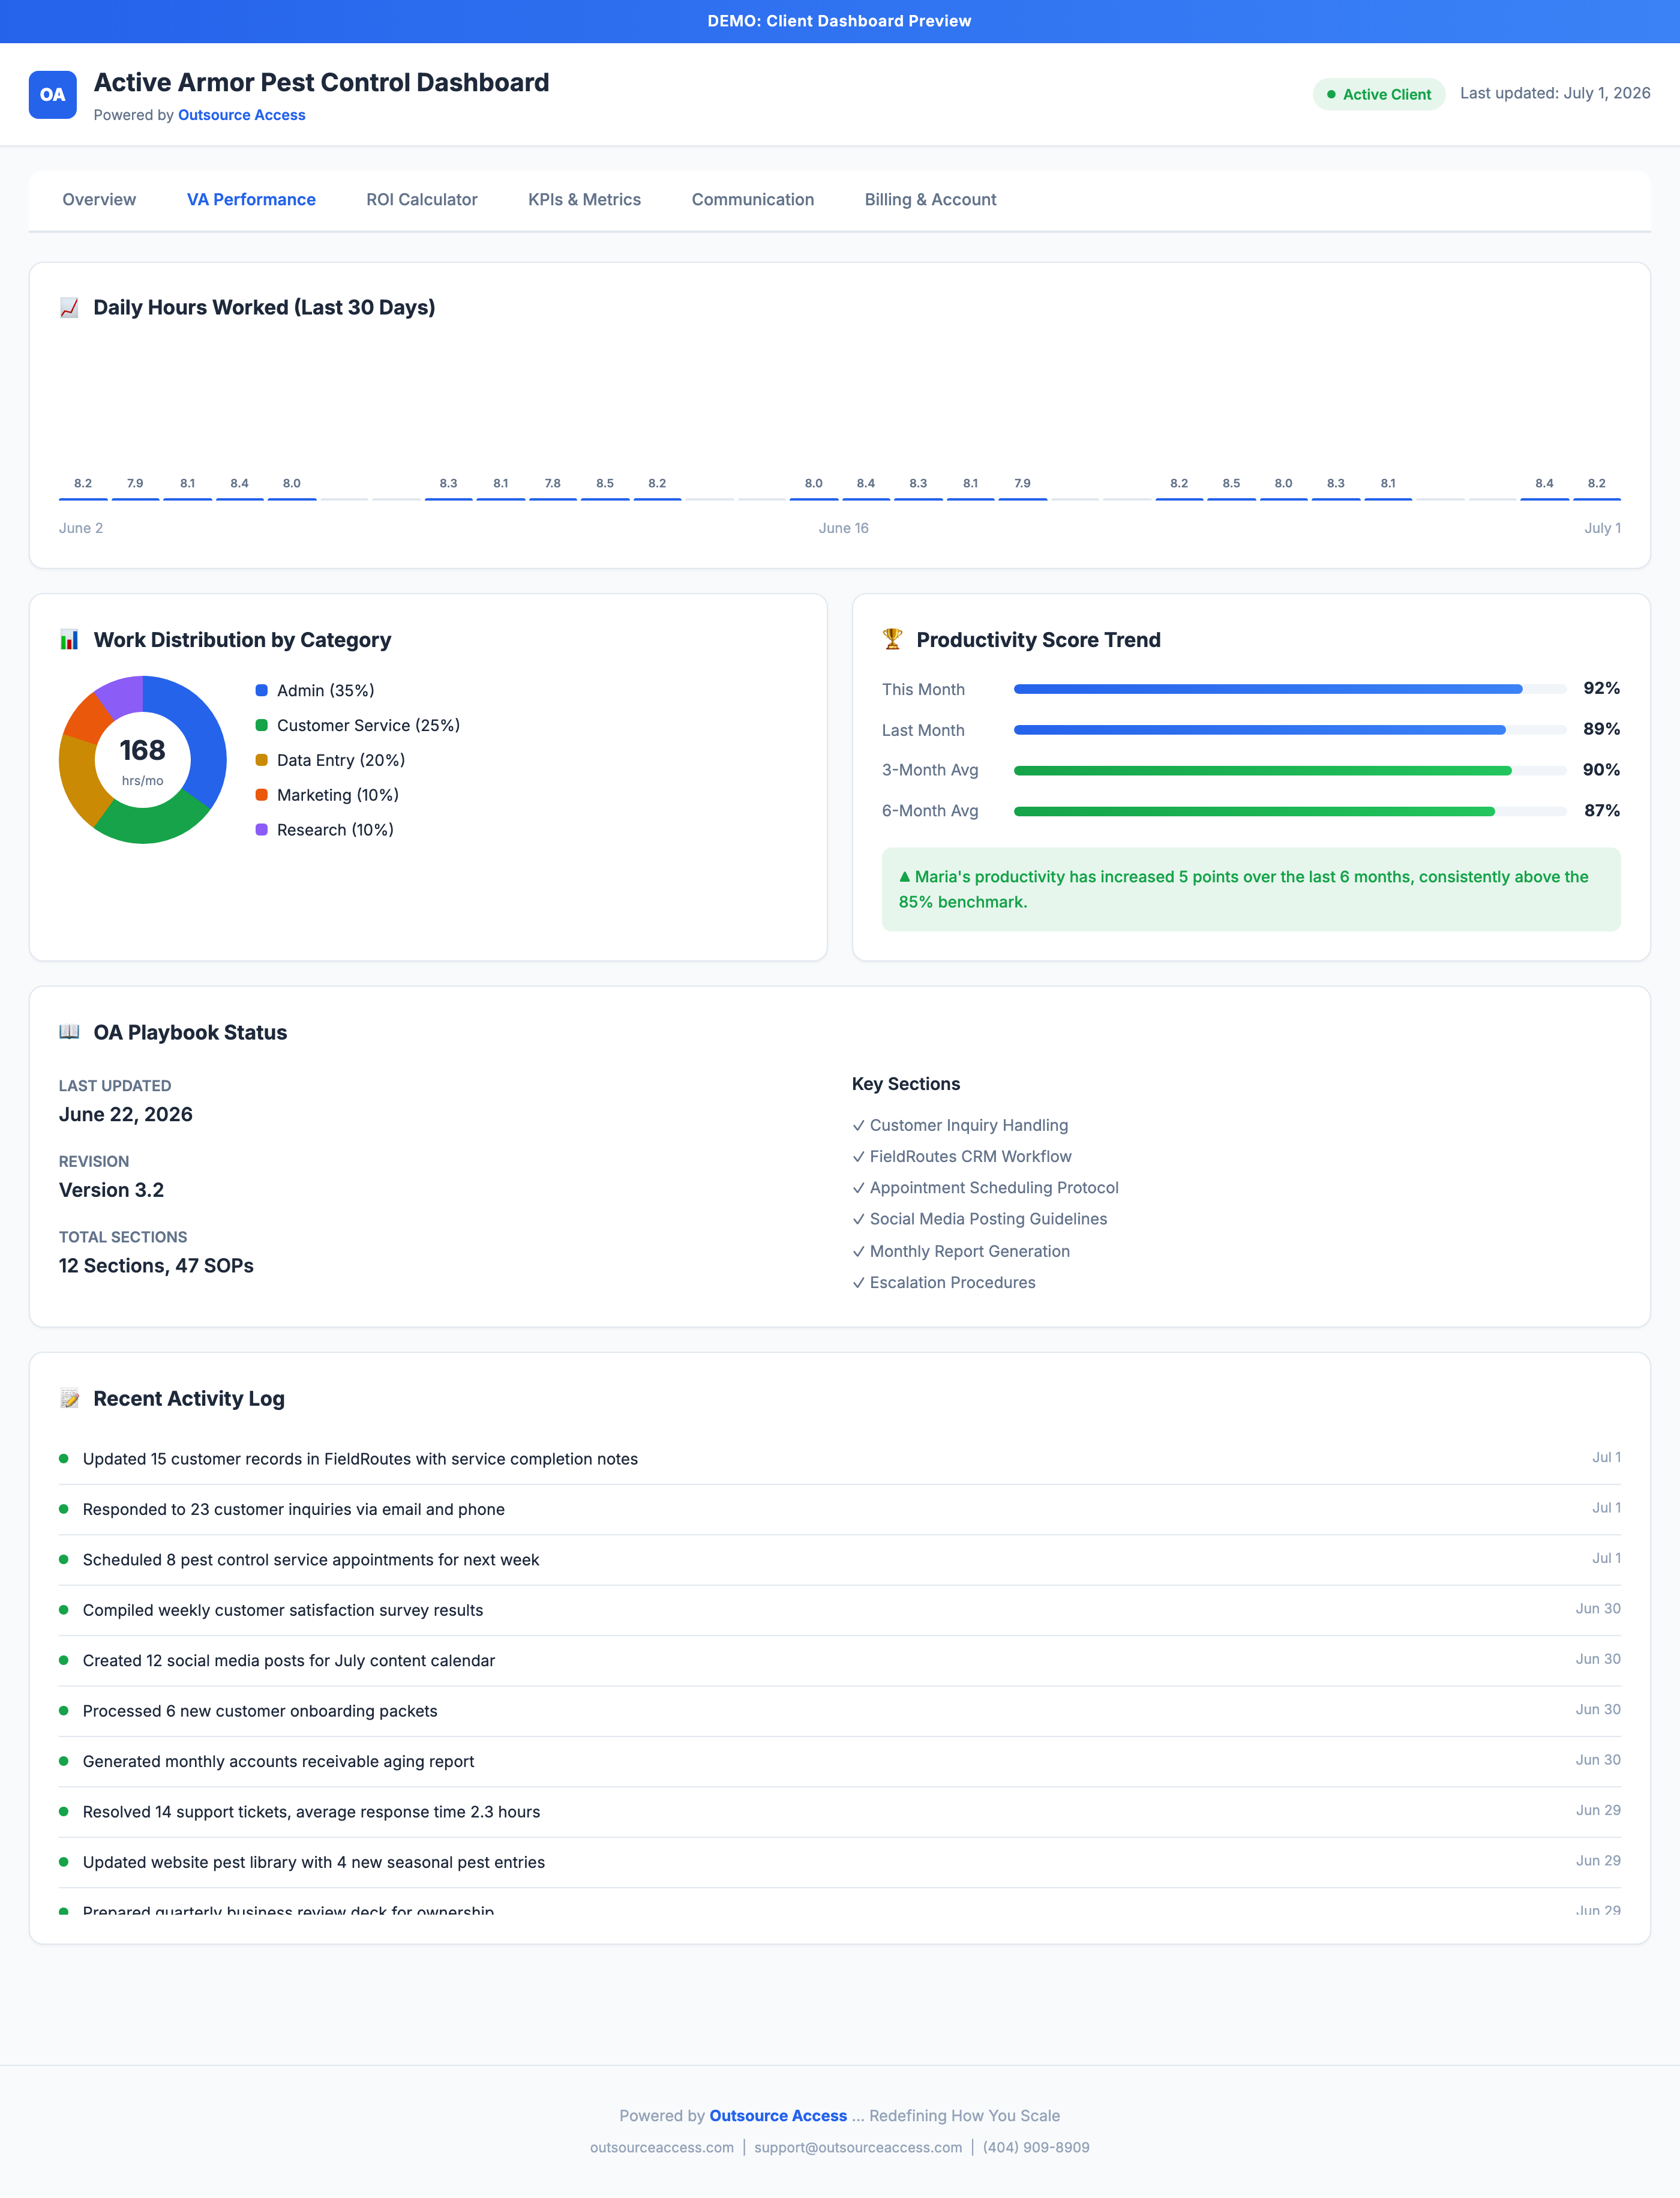Click the June 22, 2026 last updated date
The height and width of the screenshot is (2198, 1680).
(126, 1115)
